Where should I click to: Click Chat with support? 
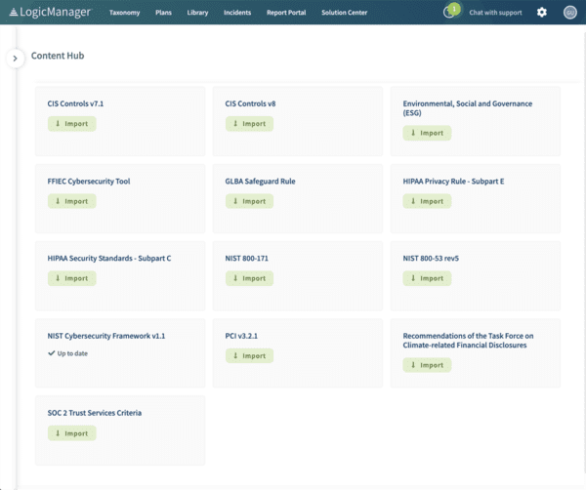tap(495, 13)
